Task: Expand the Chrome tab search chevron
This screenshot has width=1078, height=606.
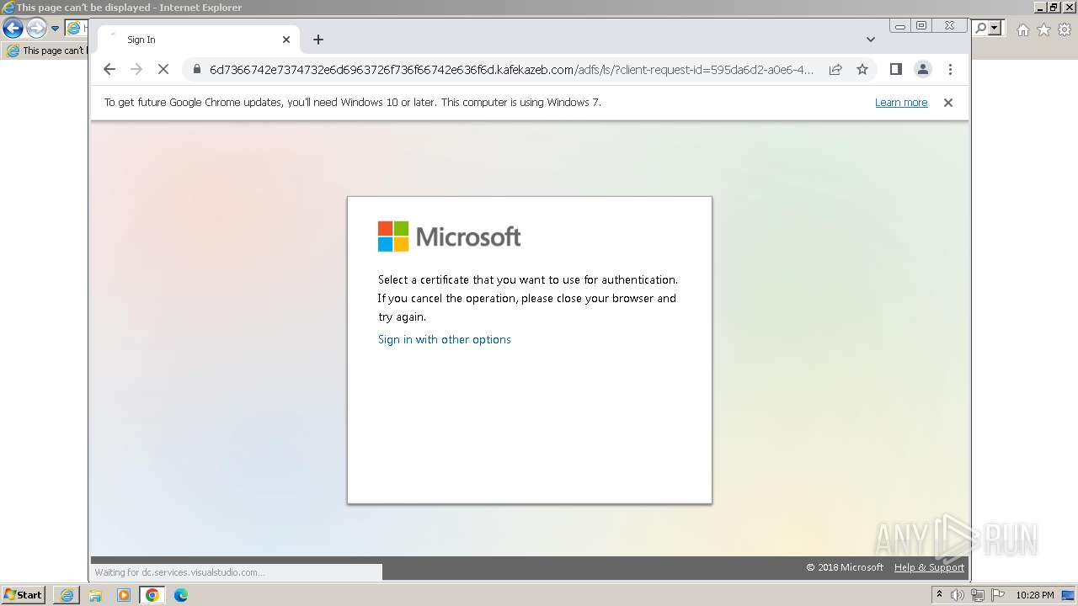Action: [871, 40]
